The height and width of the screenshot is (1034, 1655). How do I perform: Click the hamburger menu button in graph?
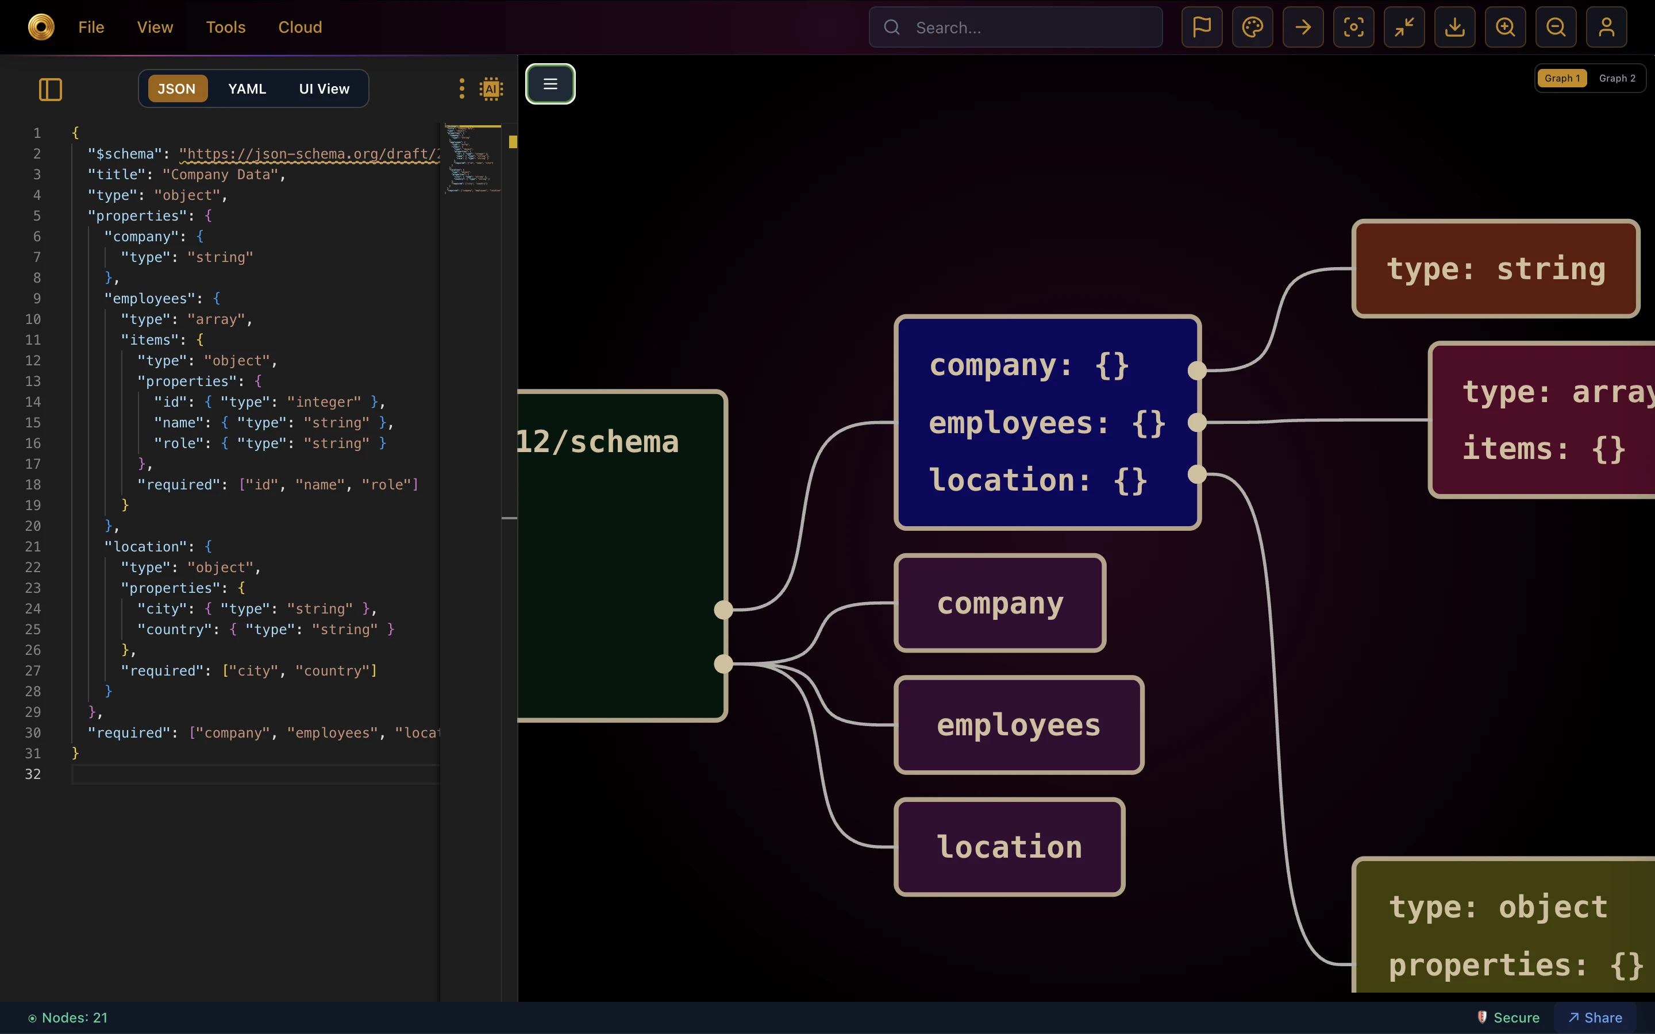click(x=551, y=84)
